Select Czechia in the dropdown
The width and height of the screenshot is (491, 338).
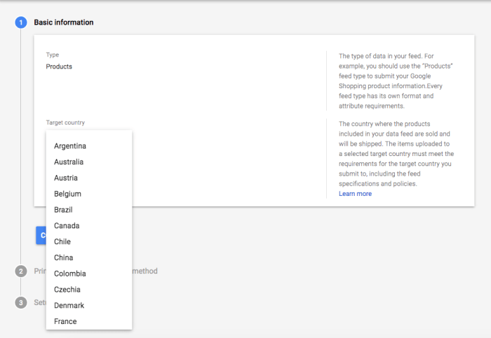tap(67, 290)
